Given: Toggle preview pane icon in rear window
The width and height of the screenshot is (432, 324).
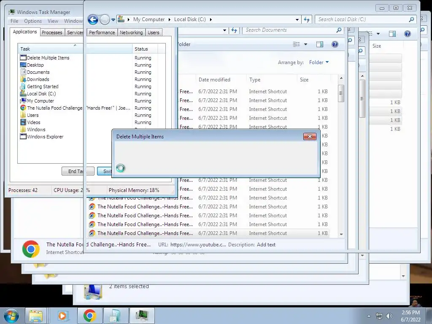Looking at the screenshot, I should click(392, 34).
